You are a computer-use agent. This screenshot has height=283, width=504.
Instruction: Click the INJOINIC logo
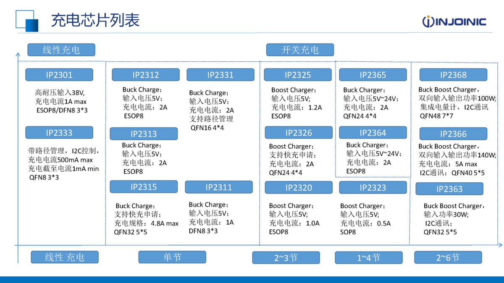point(454,22)
